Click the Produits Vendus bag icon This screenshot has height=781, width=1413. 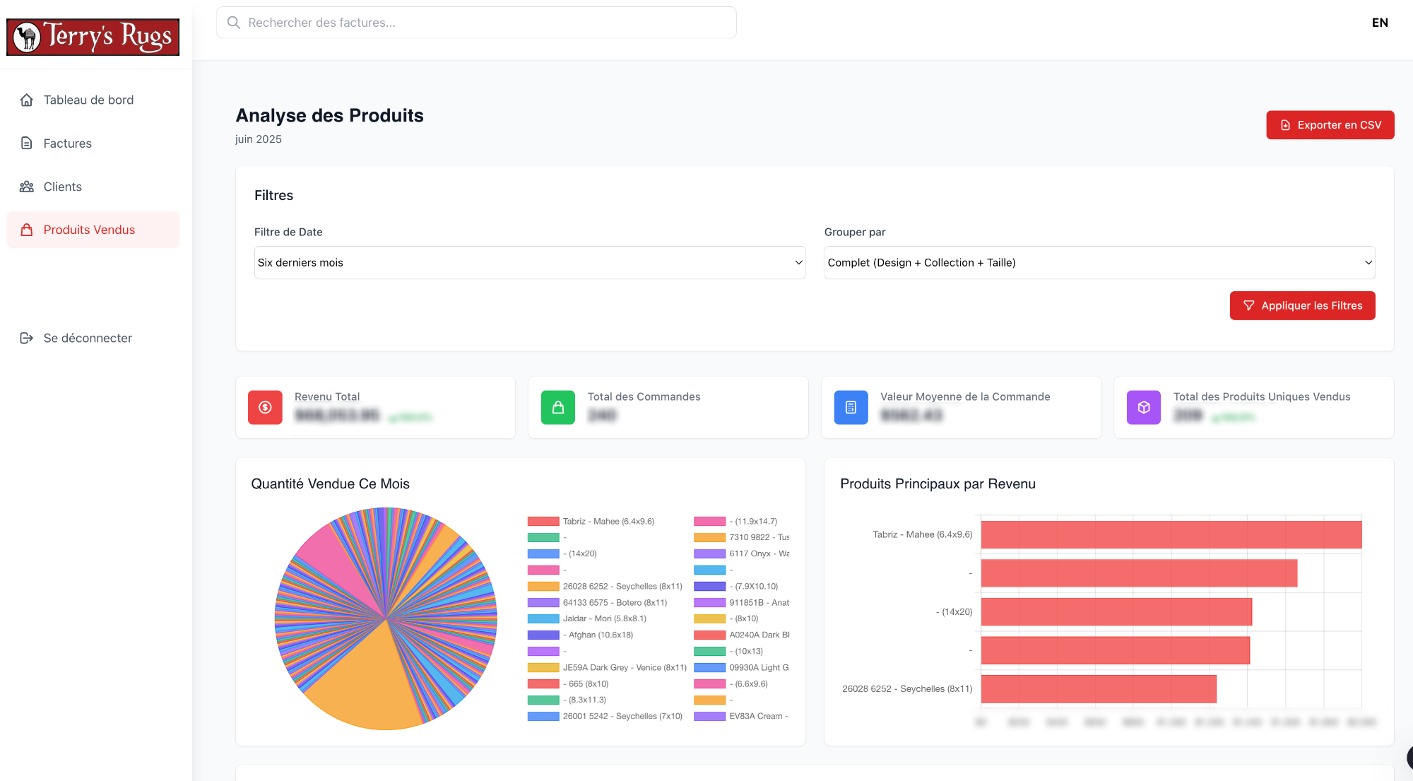(x=26, y=229)
